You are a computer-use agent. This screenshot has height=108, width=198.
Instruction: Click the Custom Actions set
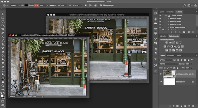[x=176, y=16]
